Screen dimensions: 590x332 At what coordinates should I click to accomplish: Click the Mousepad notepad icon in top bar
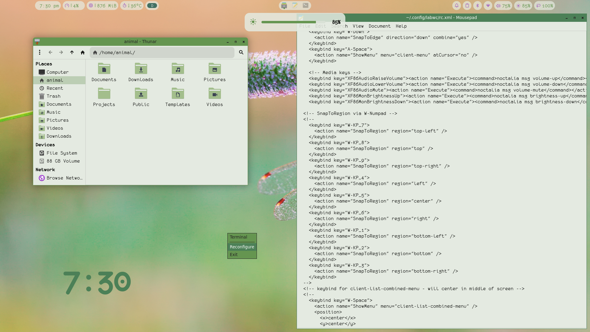pyautogui.click(x=295, y=6)
